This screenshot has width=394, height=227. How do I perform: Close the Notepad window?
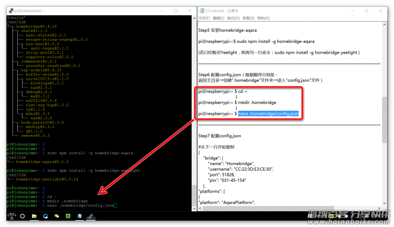pos(380,11)
